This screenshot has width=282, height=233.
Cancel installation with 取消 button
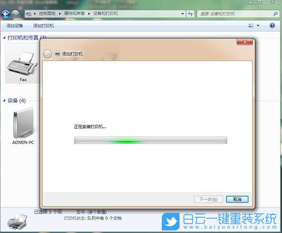(x=237, y=199)
